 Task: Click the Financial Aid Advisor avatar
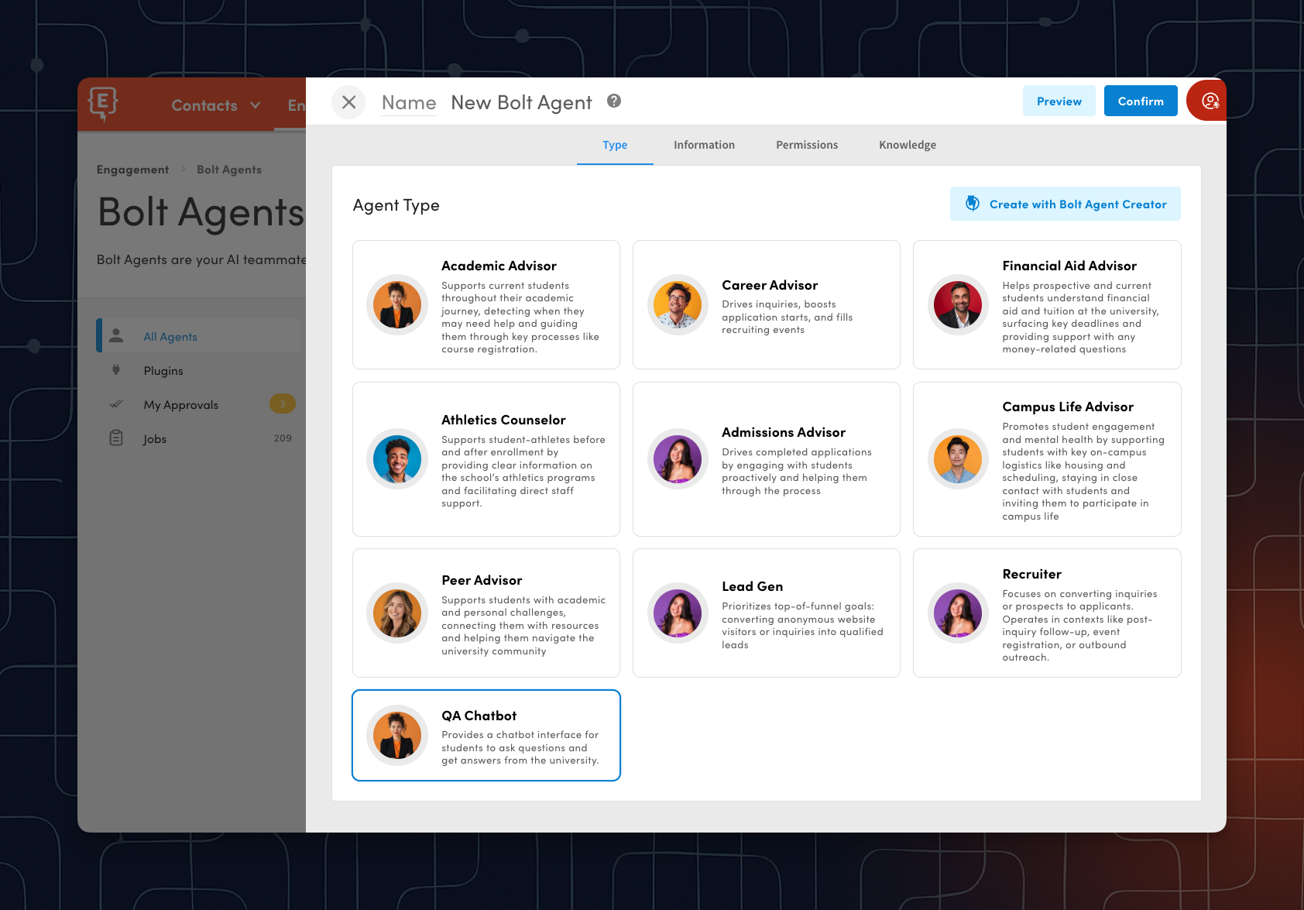958,305
